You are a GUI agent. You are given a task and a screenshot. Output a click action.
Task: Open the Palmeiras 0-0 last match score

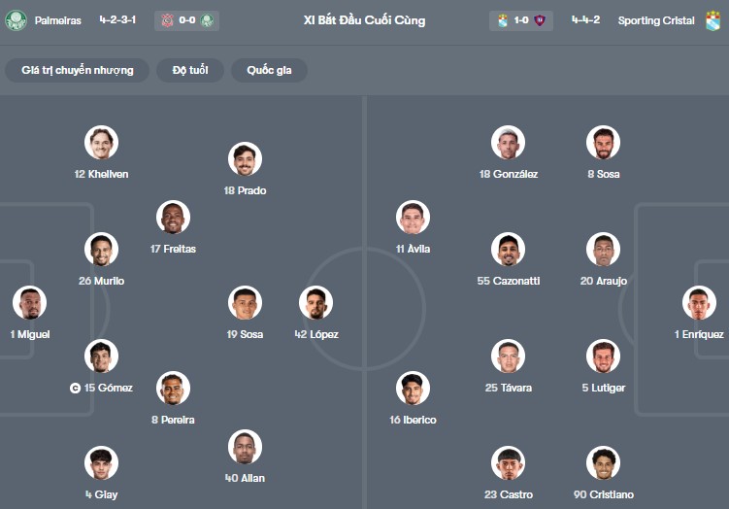tap(186, 20)
